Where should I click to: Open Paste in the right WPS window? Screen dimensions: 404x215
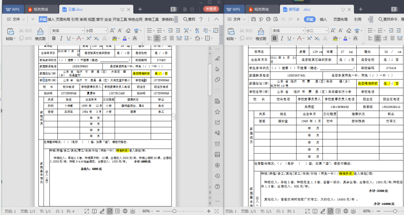point(231,34)
